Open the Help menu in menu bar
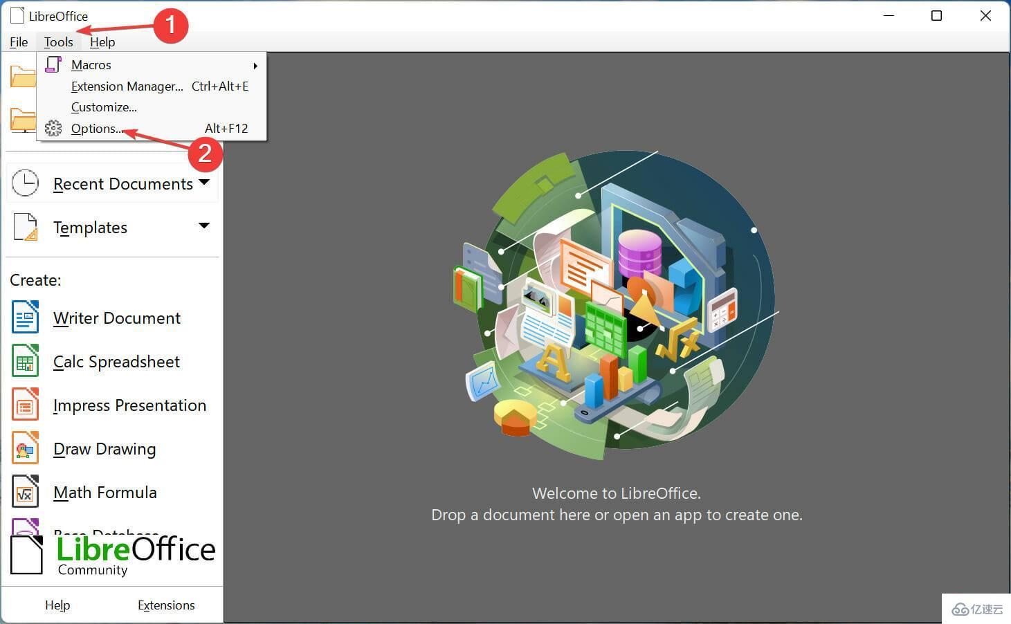Screen dimensions: 1011x624 (x=102, y=42)
